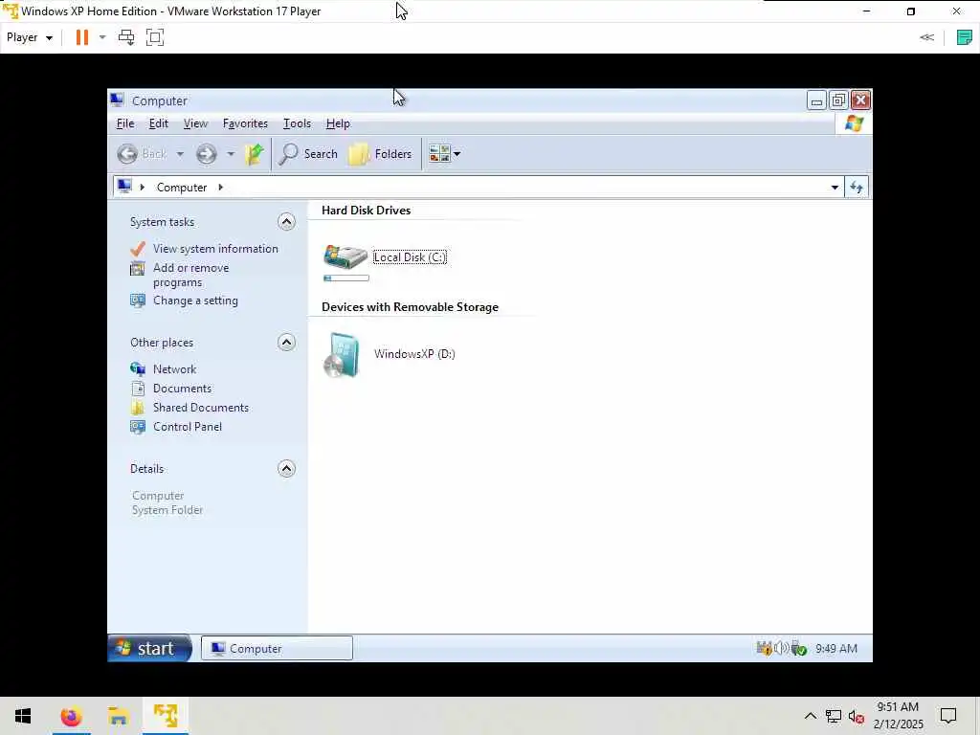This screenshot has height=735, width=980.
Task: Go to Network in Other places
Action: 174,369
